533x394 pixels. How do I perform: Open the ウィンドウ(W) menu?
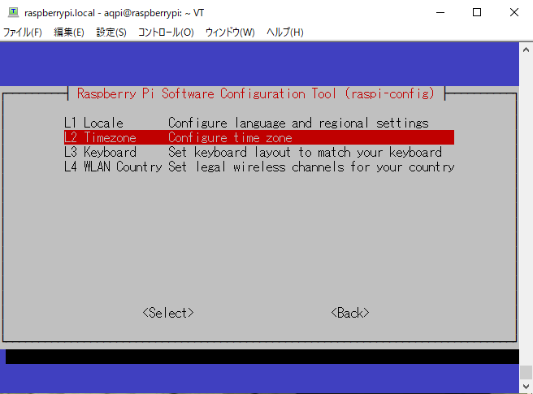230,32
